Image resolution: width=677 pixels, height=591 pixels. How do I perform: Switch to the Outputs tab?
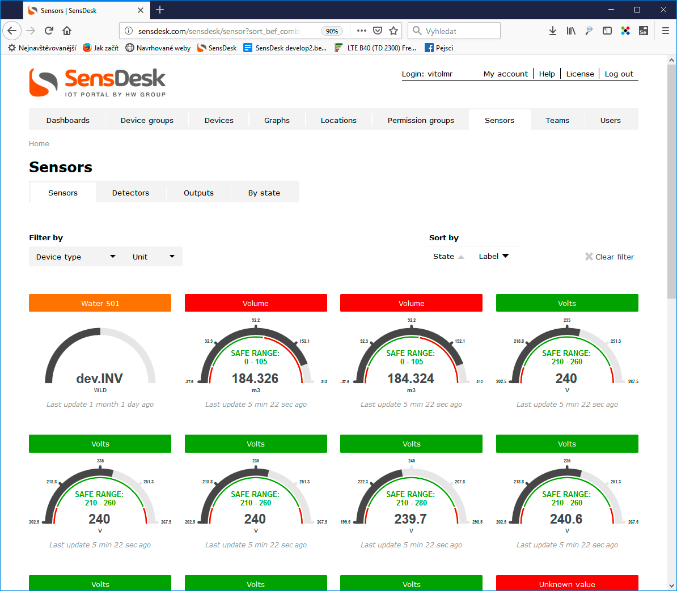198,193
